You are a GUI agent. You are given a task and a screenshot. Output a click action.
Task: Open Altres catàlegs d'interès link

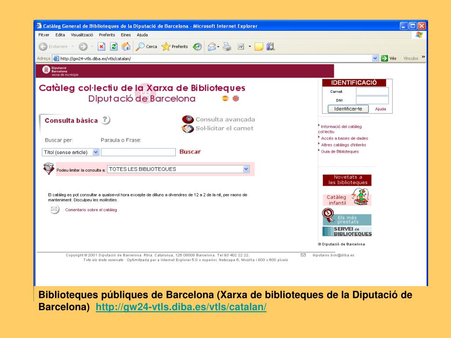pos(344,145)
